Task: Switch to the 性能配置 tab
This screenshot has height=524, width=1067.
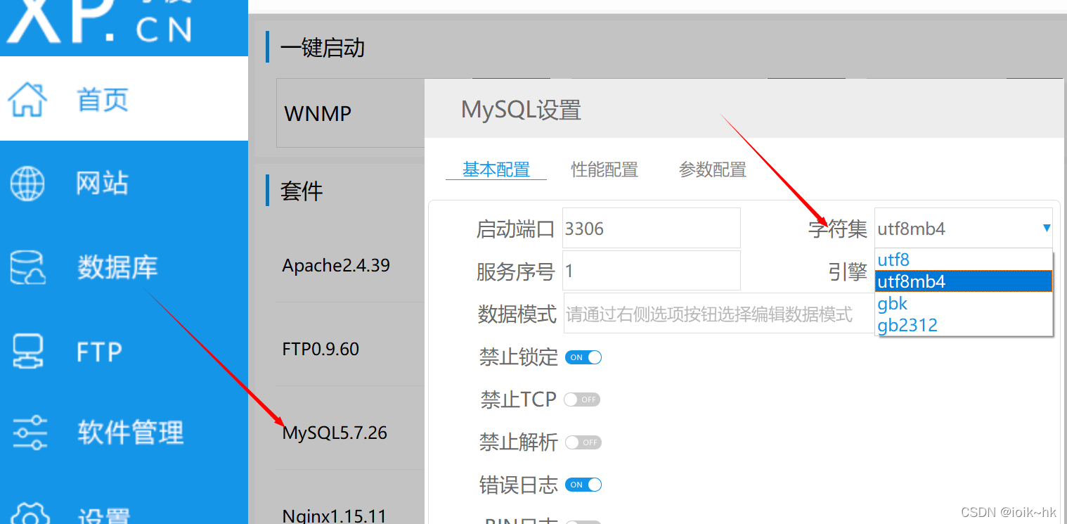Action: pos(604,170)
